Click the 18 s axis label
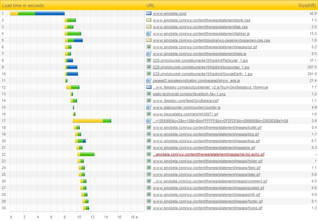Image resolution: width=318 pixels, height=221 pixels. pyautogui.click(x=134, y=217)
